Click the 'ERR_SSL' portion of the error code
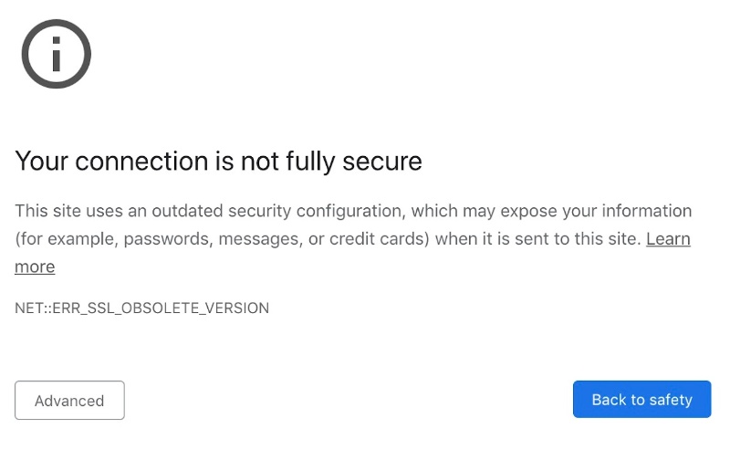The height and width of the screenshot is (460, 730). (77, 308)
